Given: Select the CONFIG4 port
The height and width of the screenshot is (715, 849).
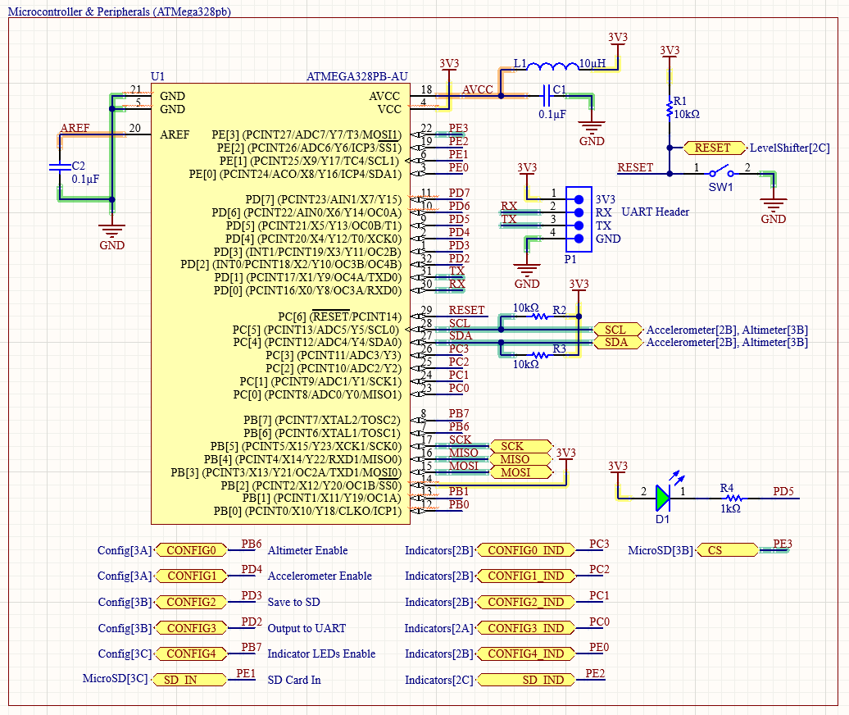Looking at the screenshot, I should click(x=191, y=654).
